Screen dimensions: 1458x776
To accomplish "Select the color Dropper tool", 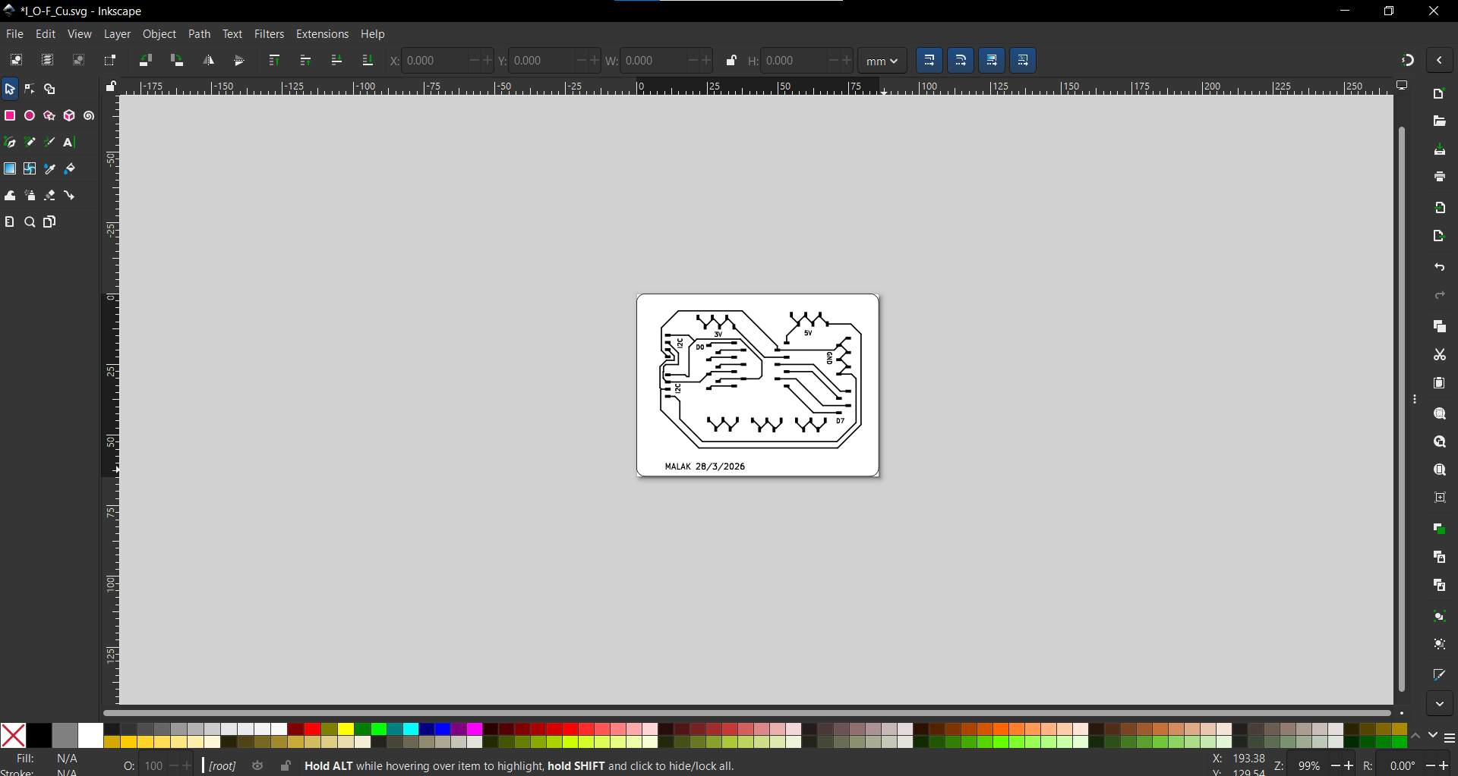I will pyautogui.click(x=49, y=169).
